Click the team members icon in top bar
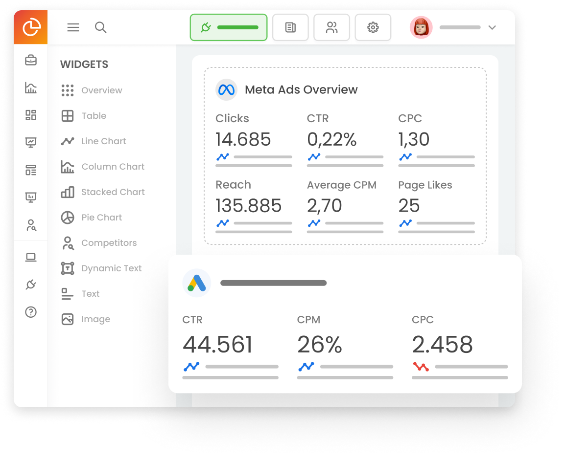 [331, 27]
